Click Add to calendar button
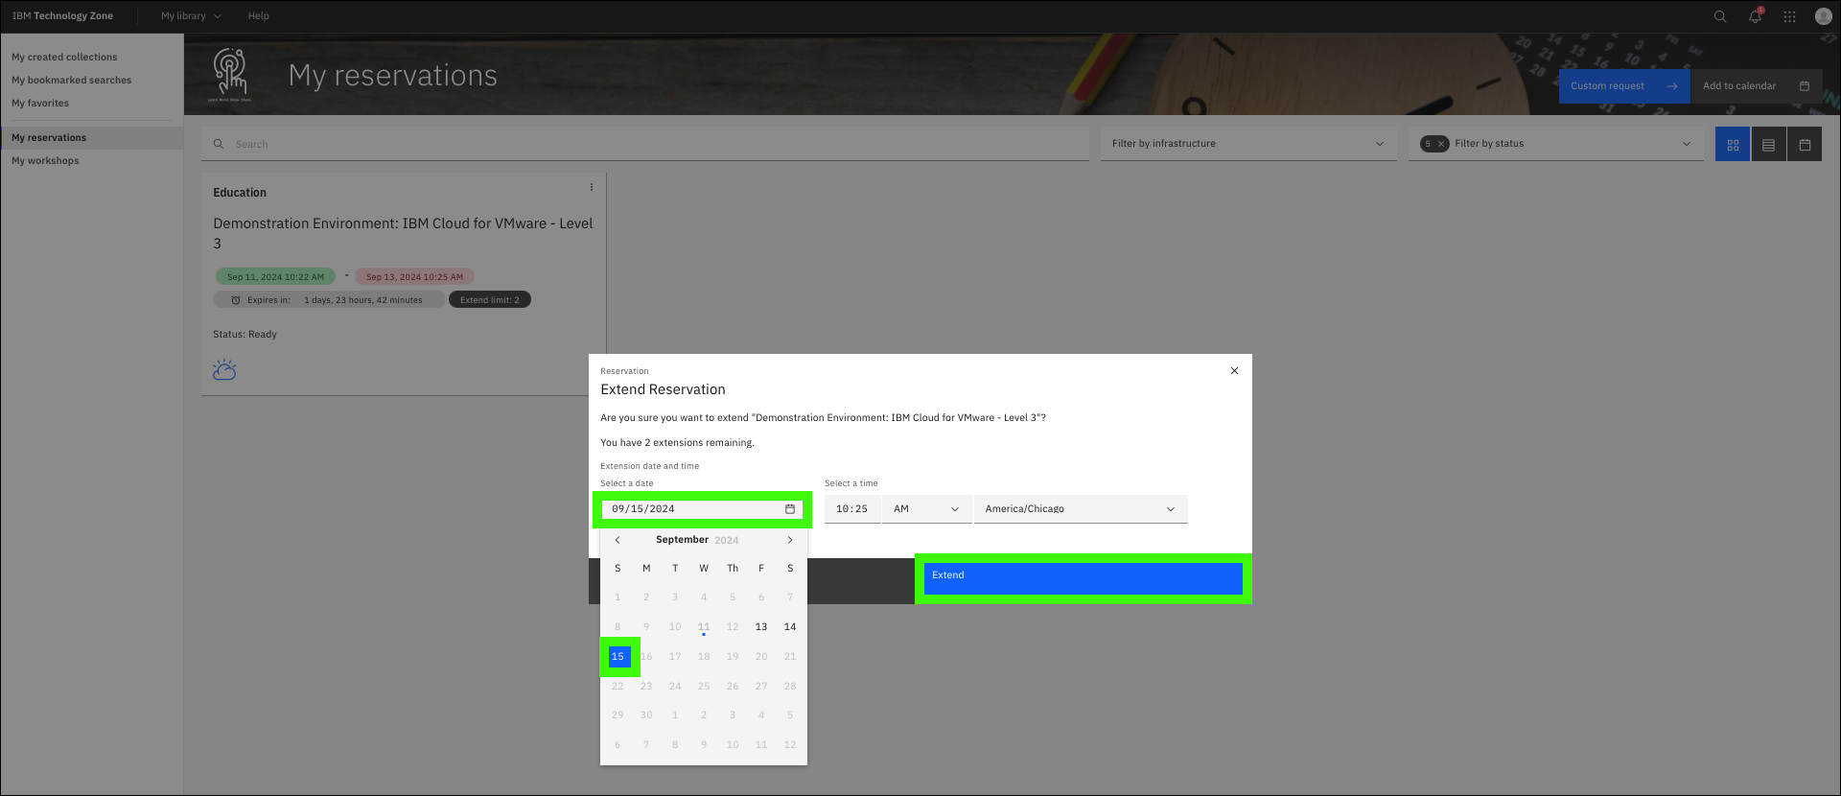1841x796 pixels. pyautogui.click(x=1757, y=86)
